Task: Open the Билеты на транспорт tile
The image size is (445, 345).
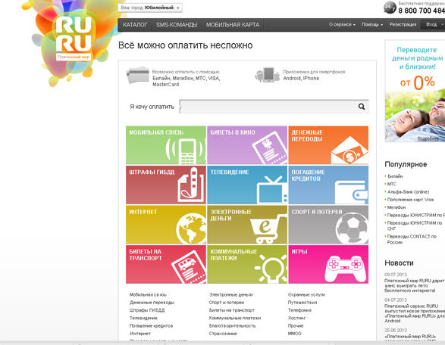Action: click(x=166, y=264)
